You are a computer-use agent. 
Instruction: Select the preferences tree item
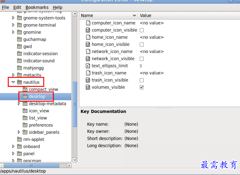tap(41, 125)
